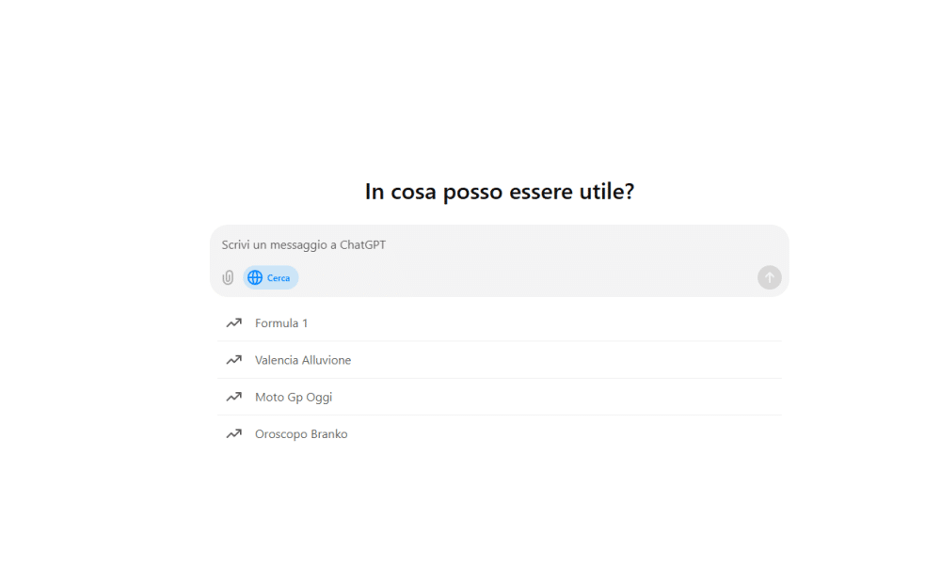Focus the Scrivi un messaggio input field
This screenshot has width=941, height=564.
point(500,244)
